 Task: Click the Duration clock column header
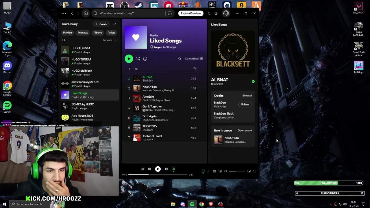[x=194, y=69]
